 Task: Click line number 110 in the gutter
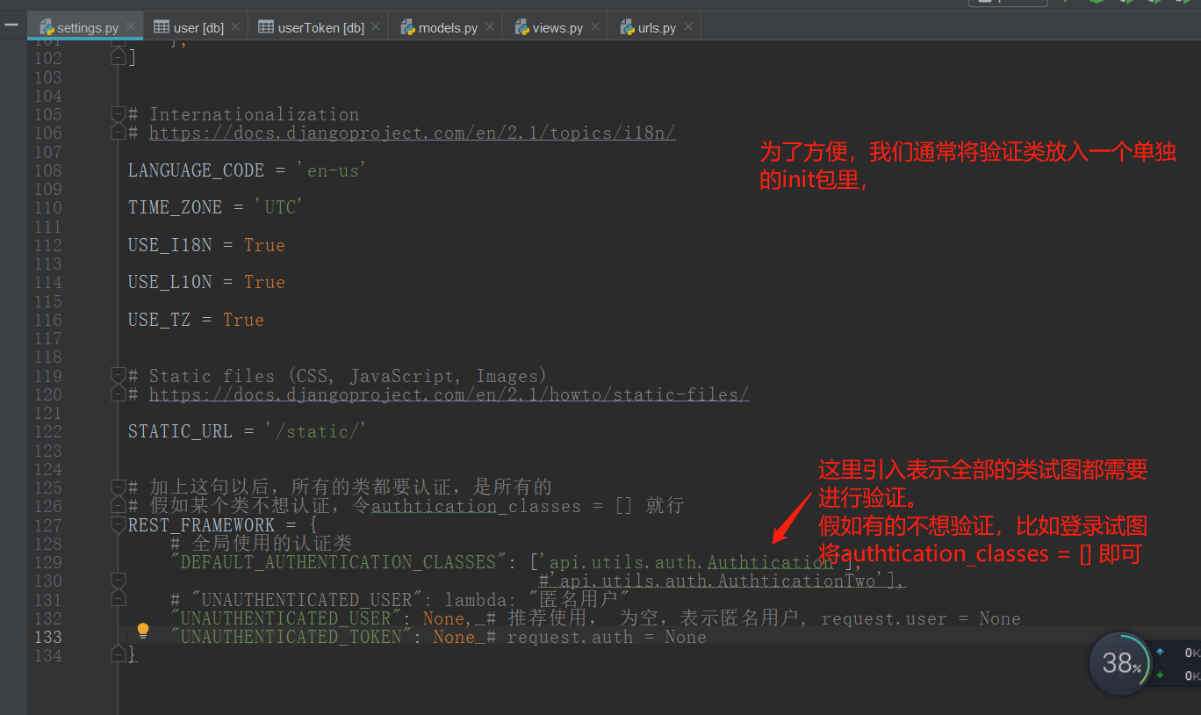(x=47, y=207)
